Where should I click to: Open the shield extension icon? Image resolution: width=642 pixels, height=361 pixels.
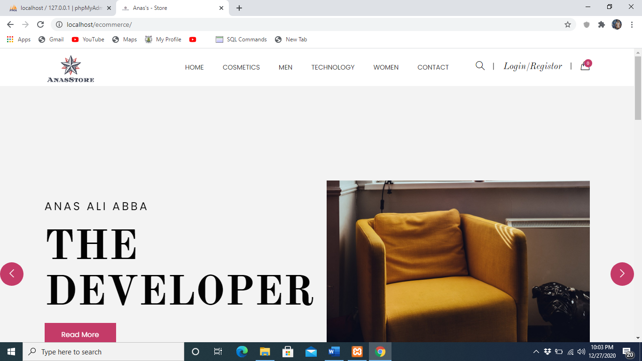pyautogui.click(x=587, y=24)
